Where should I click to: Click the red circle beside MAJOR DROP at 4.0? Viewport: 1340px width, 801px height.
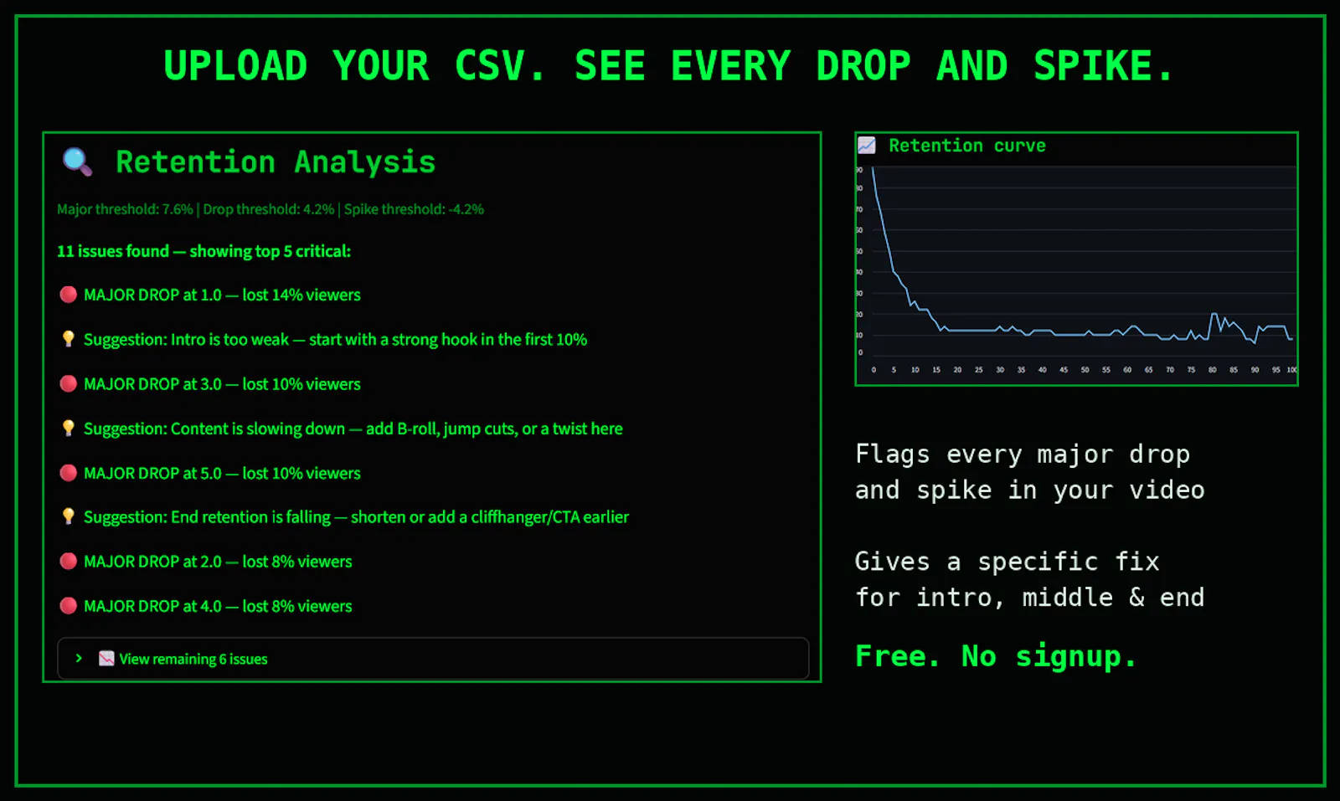(69, 606)
